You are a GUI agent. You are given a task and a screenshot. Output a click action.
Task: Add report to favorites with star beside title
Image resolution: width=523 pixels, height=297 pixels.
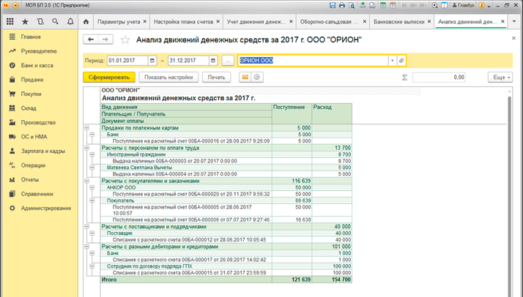(x=125, y=40)
